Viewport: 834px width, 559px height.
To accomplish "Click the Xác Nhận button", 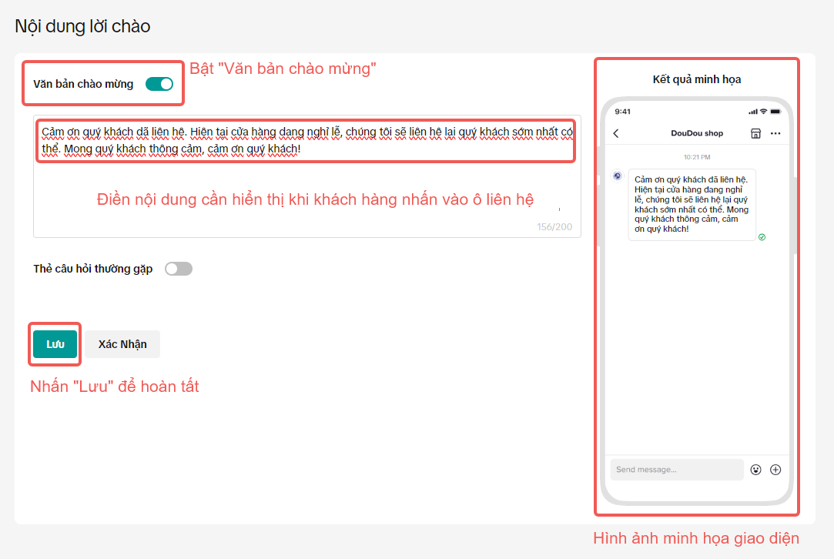I will click(122, 344).
